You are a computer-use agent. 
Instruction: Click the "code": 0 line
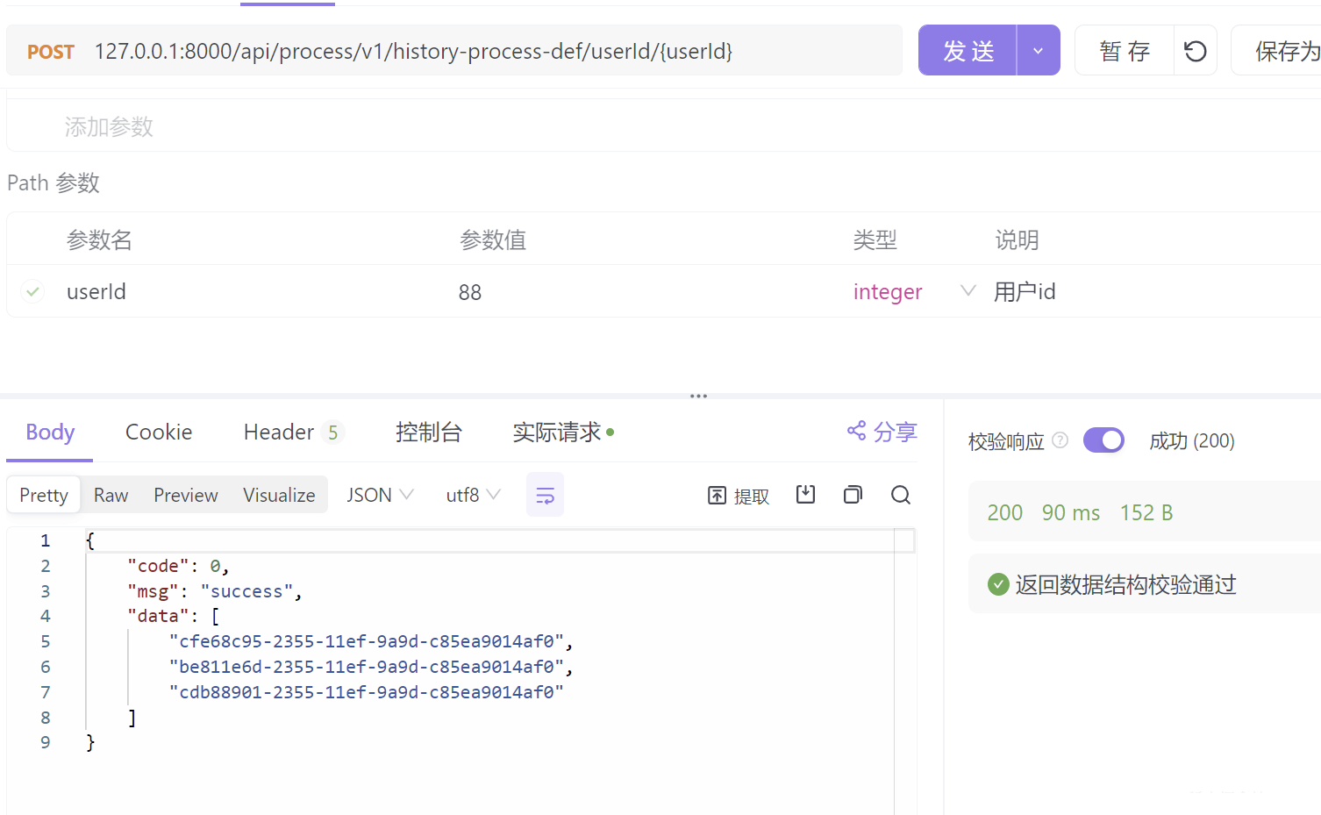pos(178,566)
